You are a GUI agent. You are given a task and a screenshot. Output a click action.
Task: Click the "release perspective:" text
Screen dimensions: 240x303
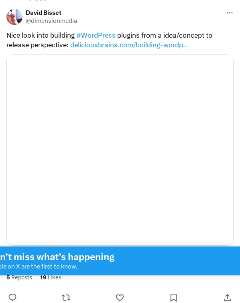[x=37, y=45]
